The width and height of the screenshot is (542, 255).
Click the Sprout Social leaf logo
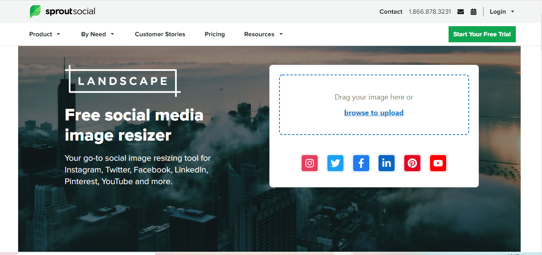pyautogui.click(x=35, y=11)
